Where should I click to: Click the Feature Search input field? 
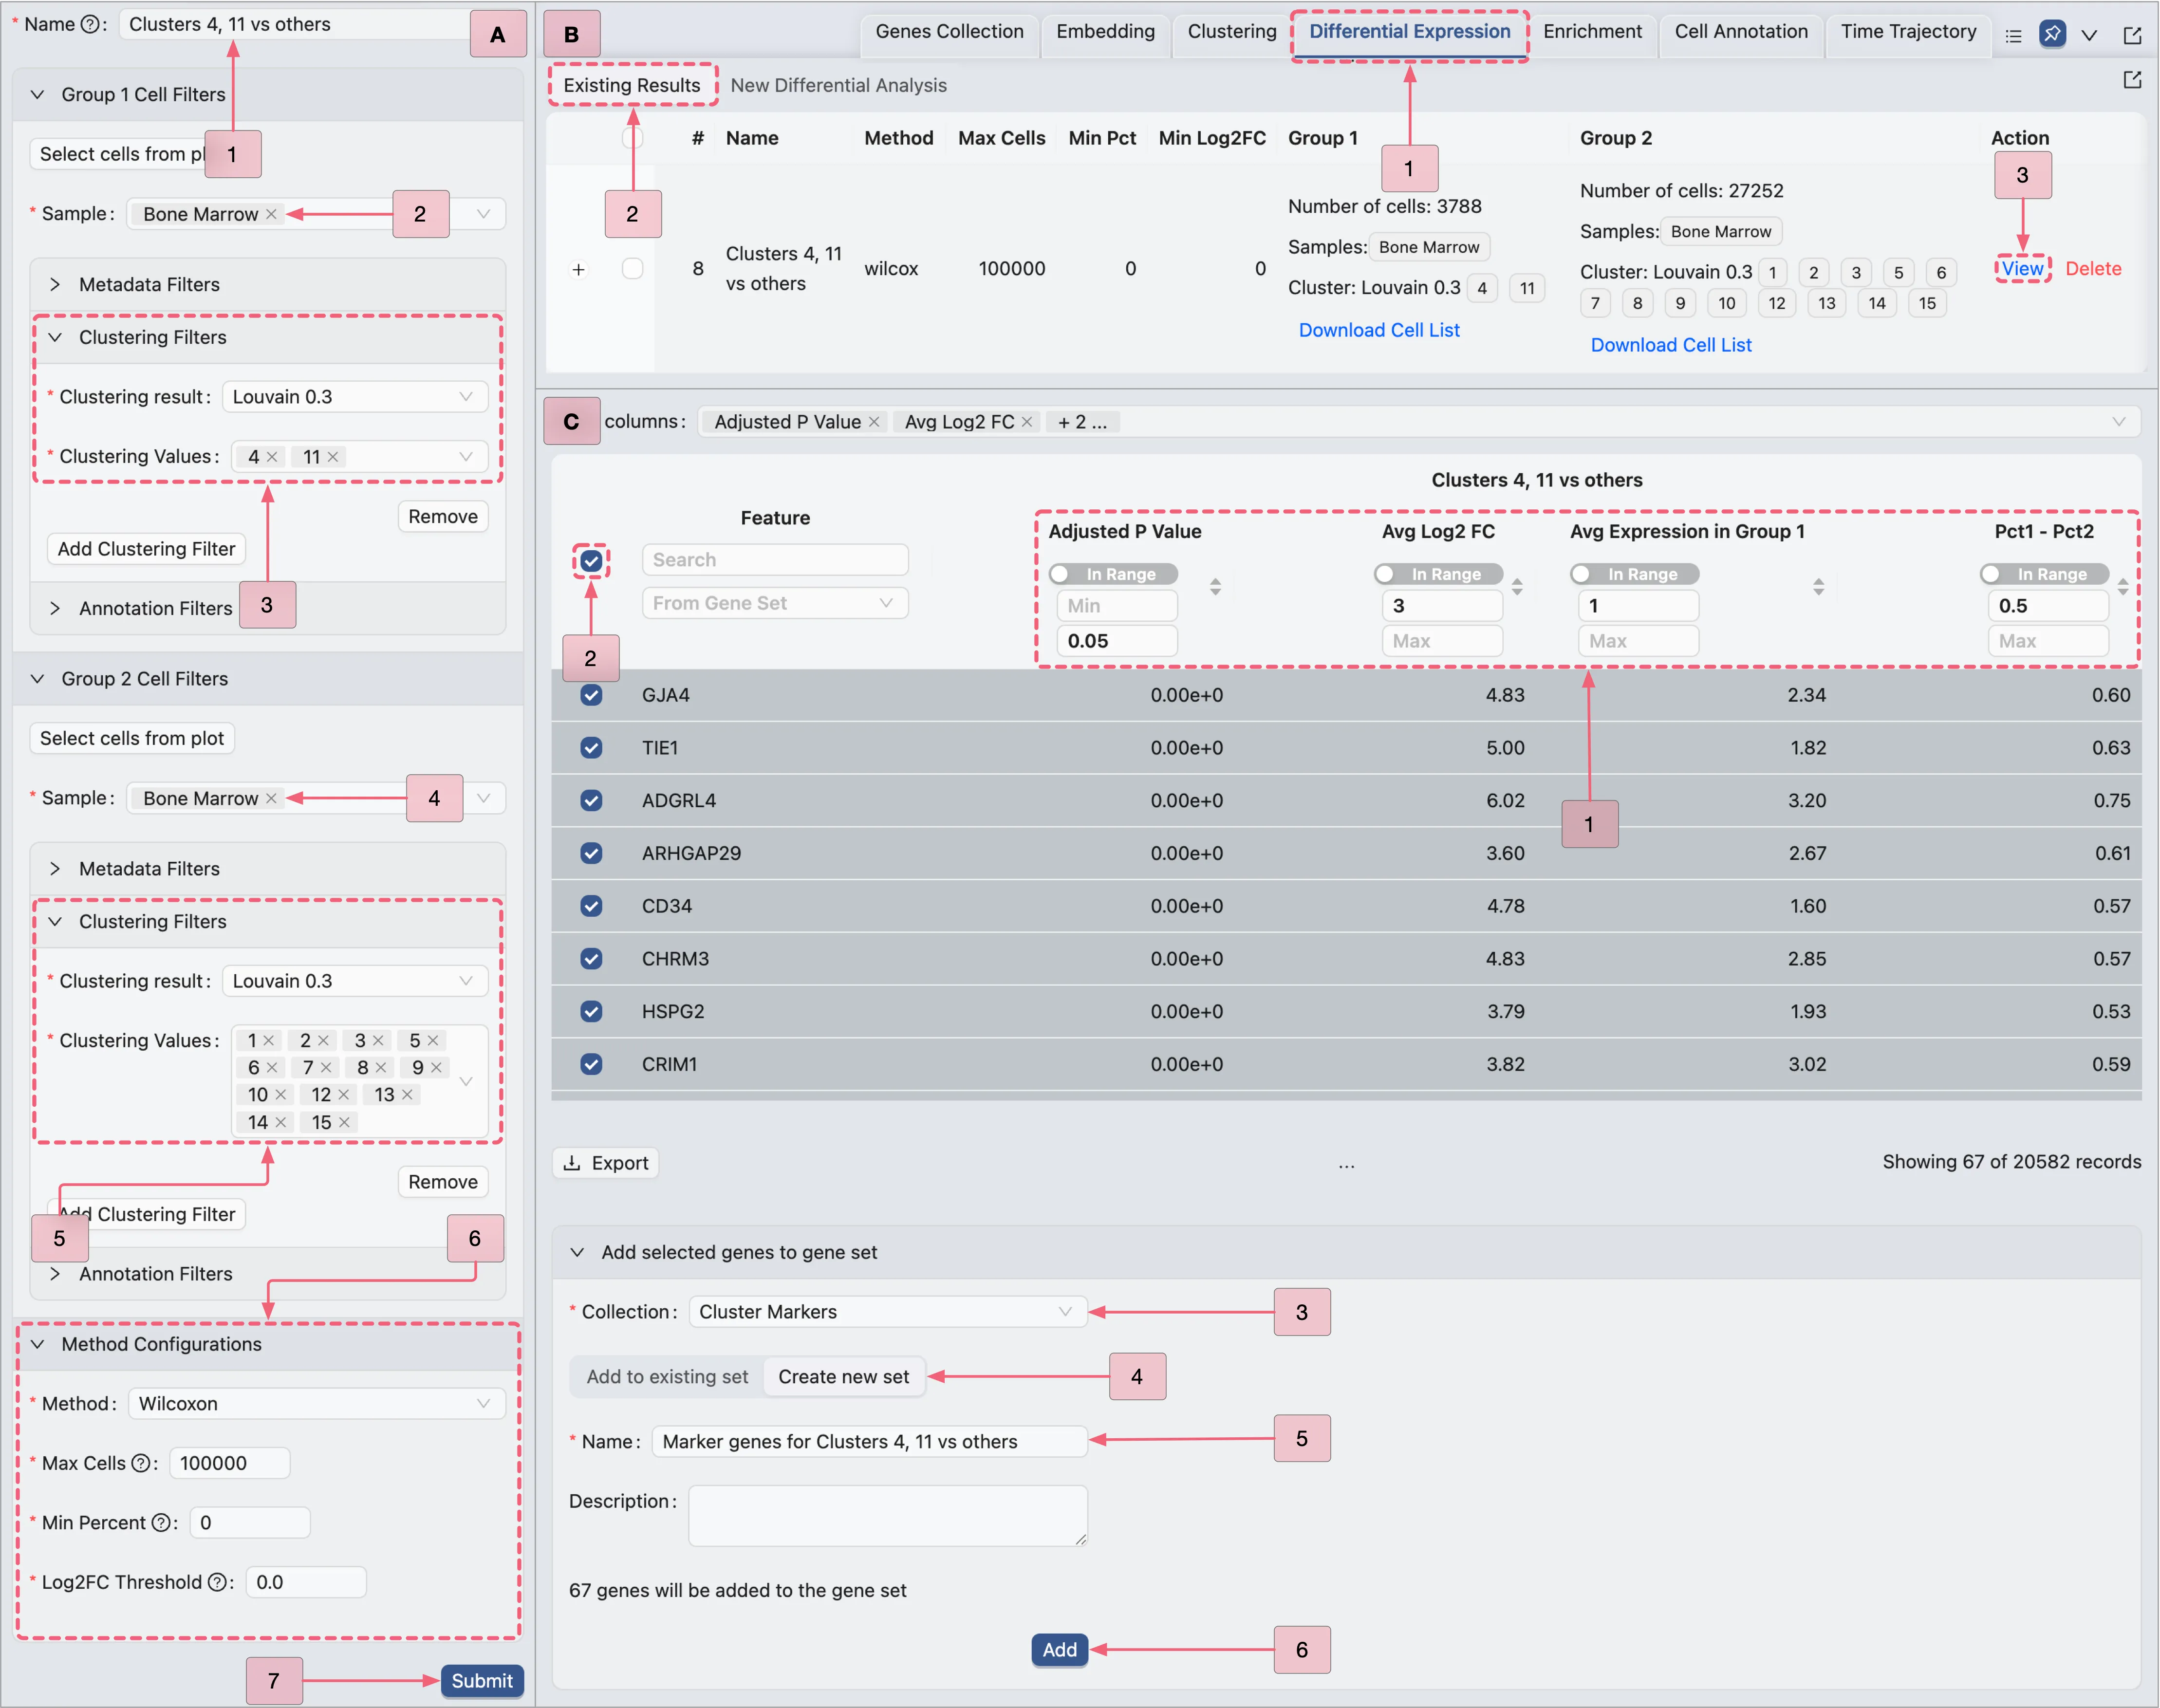[775, 560]
